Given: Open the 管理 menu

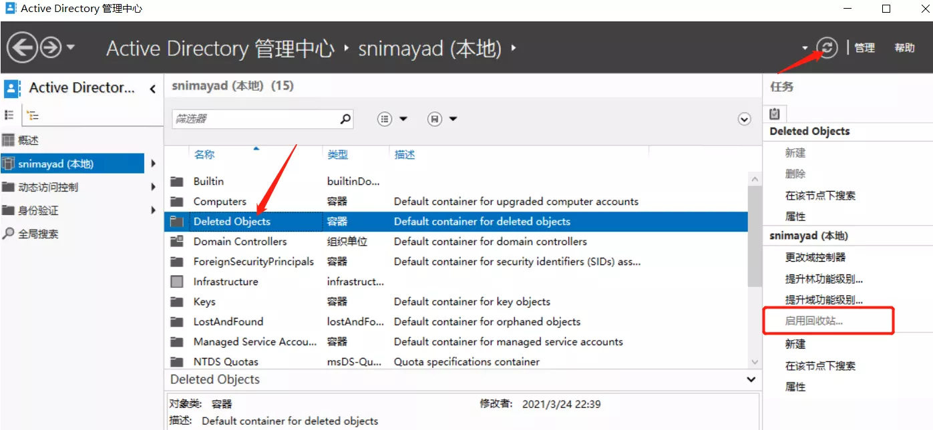Looking at the screenshot, I should pyautogui.click(x=864, y=48).
